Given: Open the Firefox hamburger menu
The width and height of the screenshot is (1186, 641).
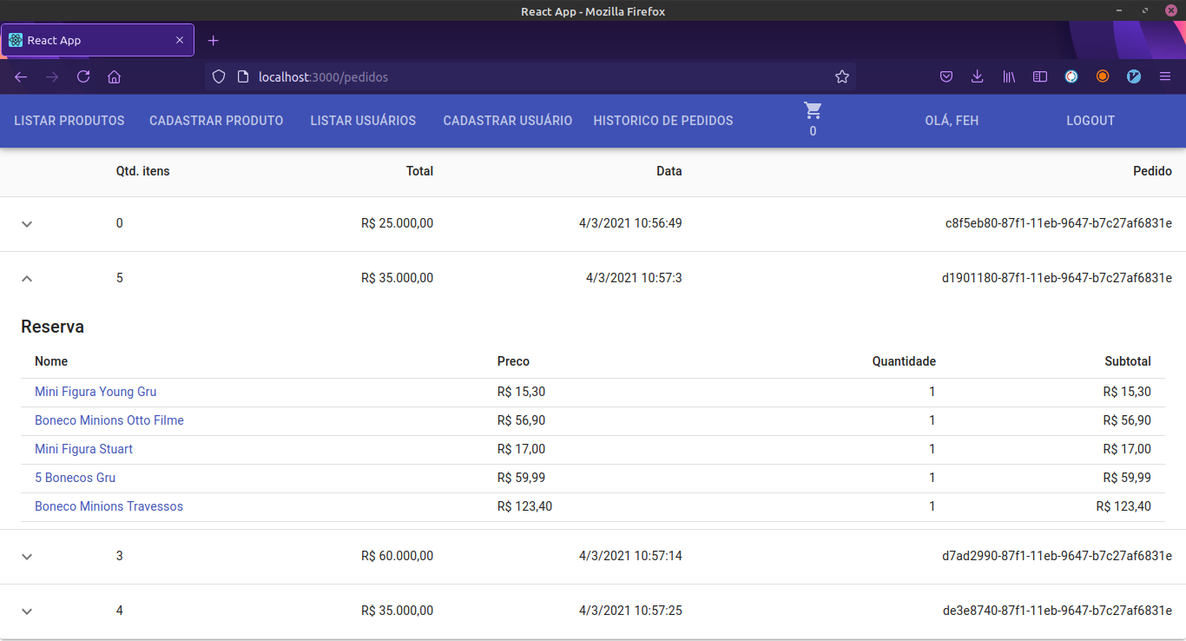Looking at the screenshot, I should [1165, 76].
